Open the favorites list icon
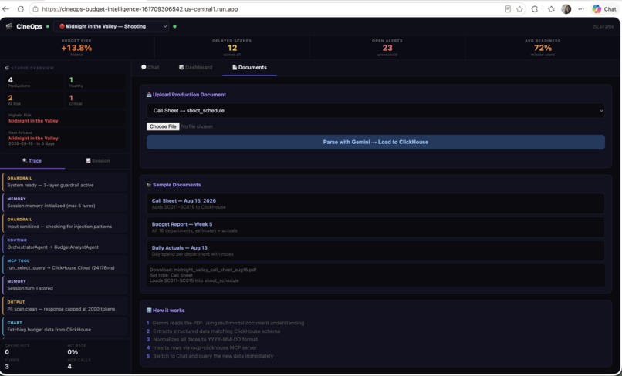The width and height of the screenshot is (622, 376). point(552,8)
